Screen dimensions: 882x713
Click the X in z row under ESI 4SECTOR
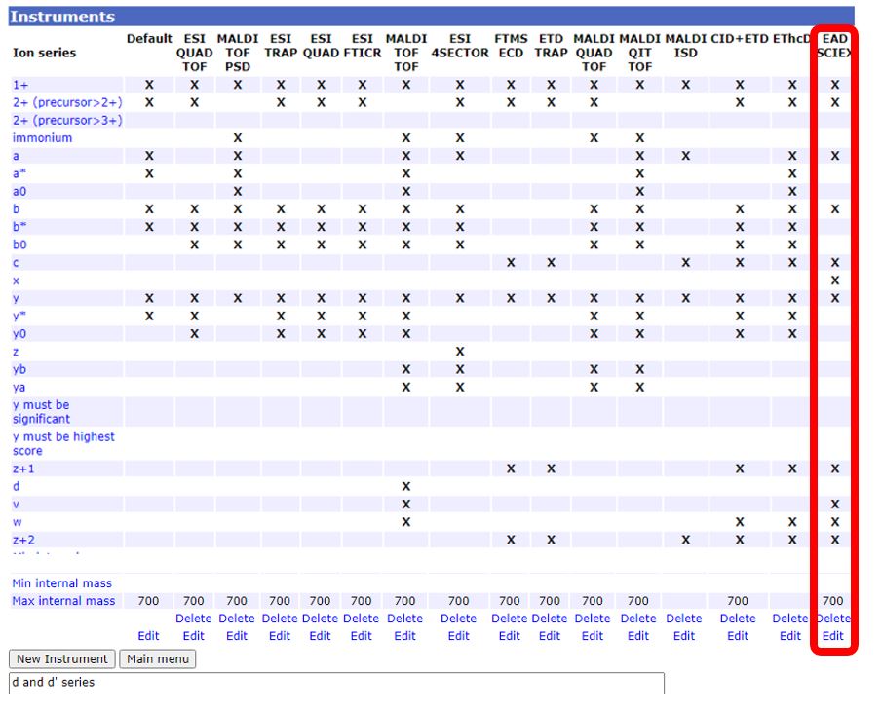click(460, 352)
